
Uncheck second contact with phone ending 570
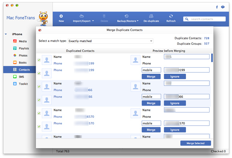click(x=39, y=126)
